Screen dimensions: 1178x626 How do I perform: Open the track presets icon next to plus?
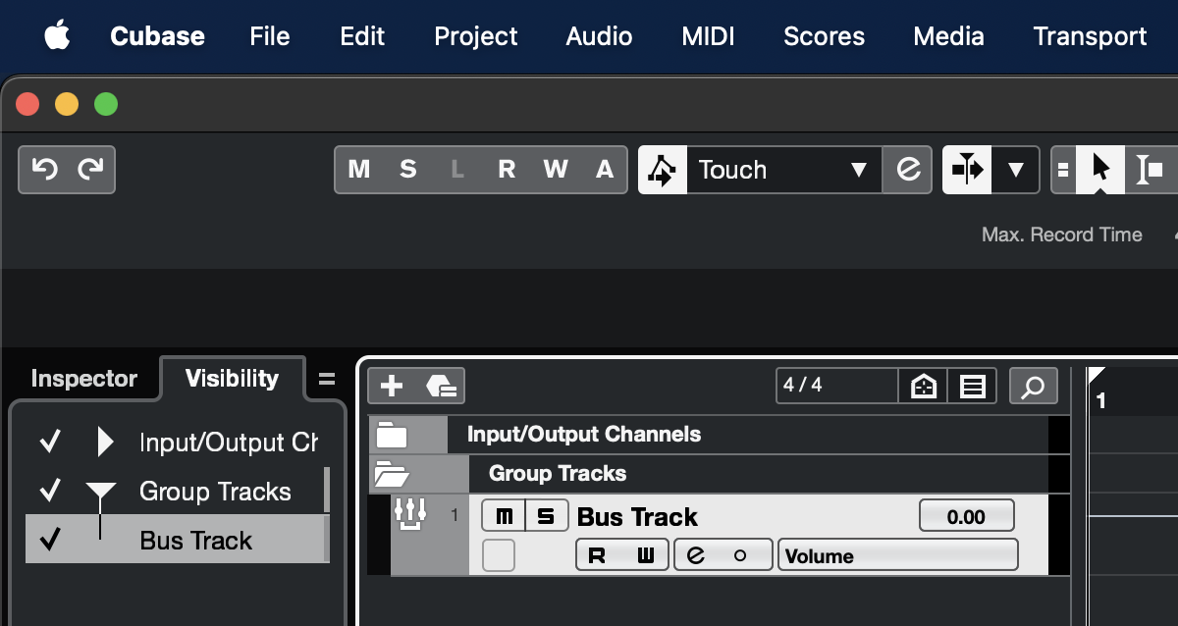441,386
